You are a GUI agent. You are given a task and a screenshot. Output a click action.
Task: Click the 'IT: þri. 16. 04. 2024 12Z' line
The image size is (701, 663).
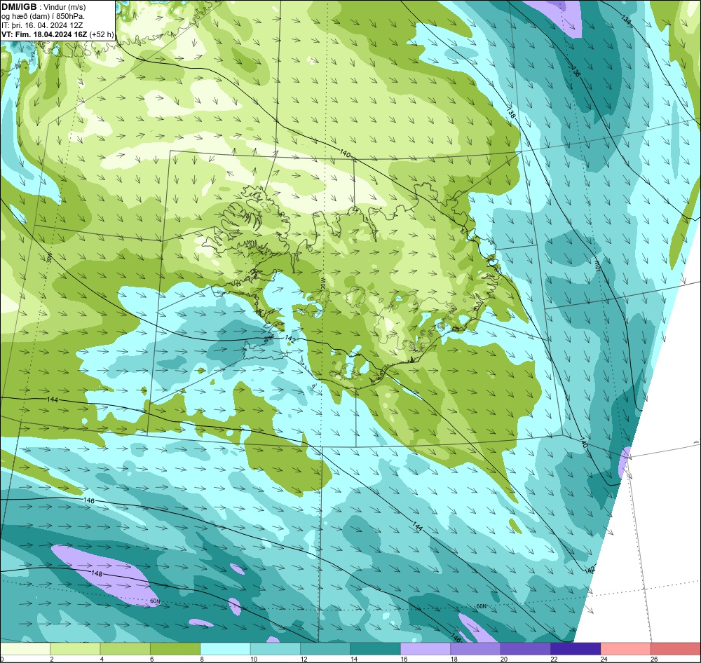tap(42, 25)
